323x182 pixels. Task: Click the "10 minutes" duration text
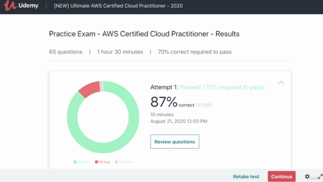162,115
